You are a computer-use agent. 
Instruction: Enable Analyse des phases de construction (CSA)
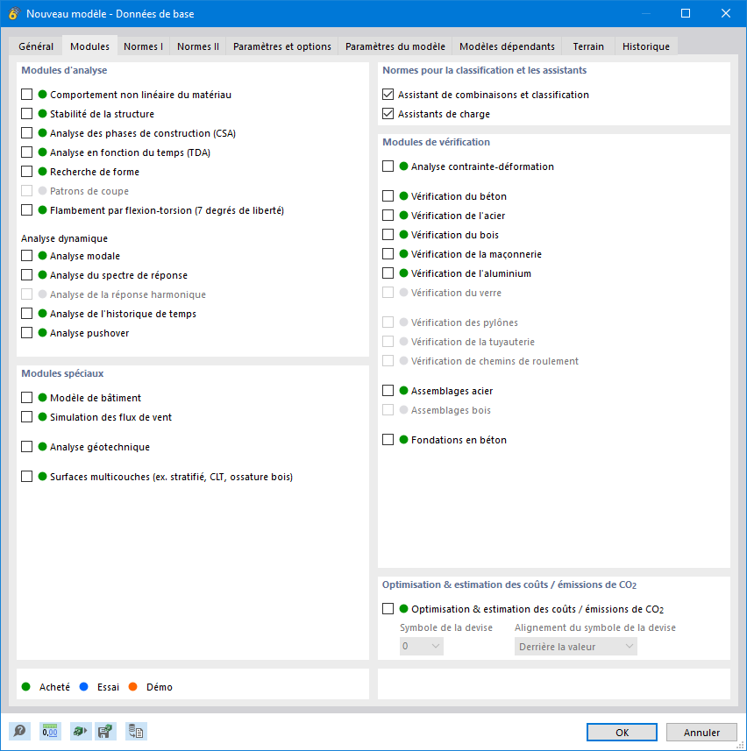[x=27, y=132]
